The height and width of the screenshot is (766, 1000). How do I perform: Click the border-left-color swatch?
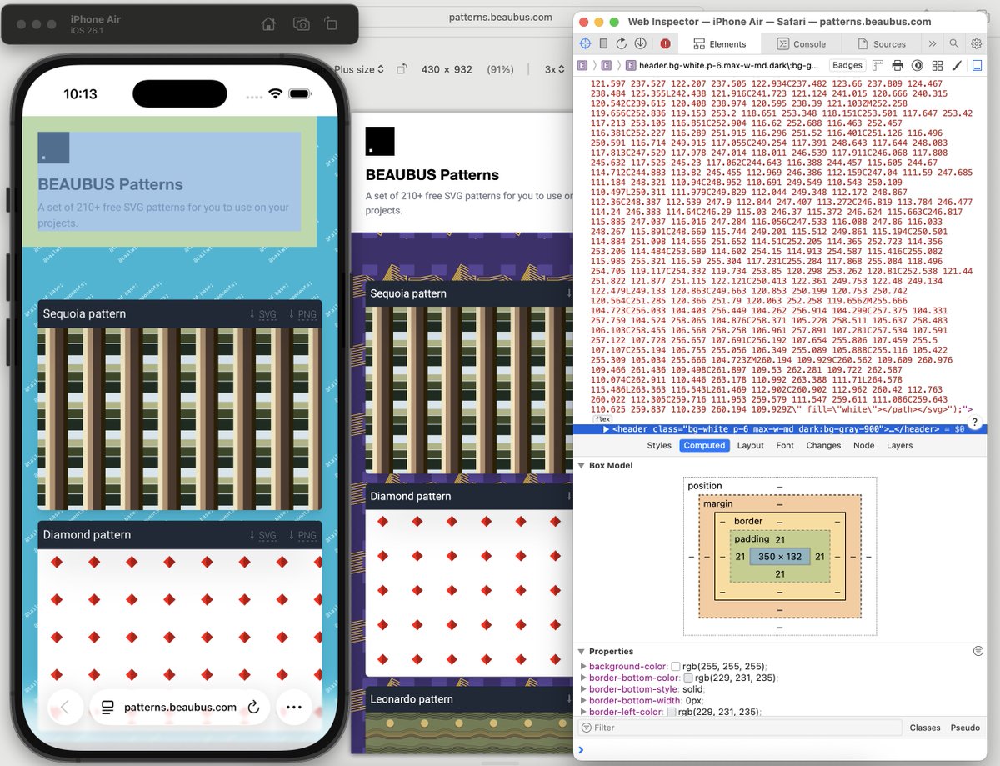tap(672, 712)
